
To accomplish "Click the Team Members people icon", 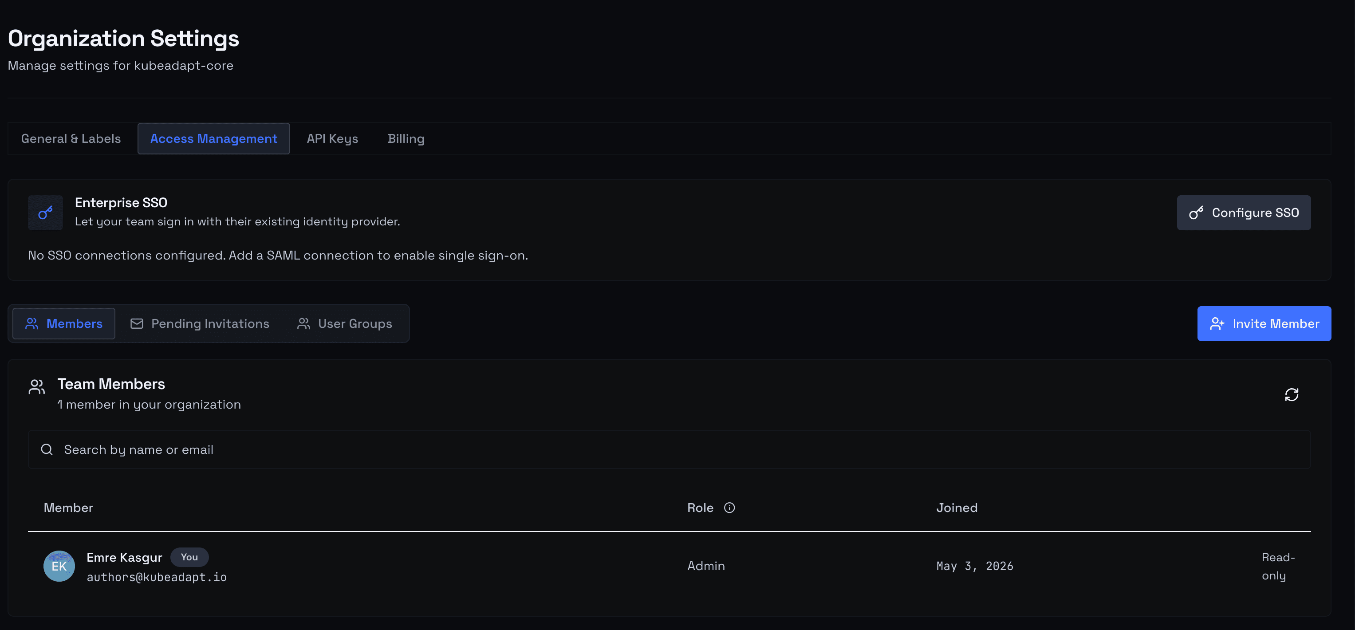I will point(37,387).
